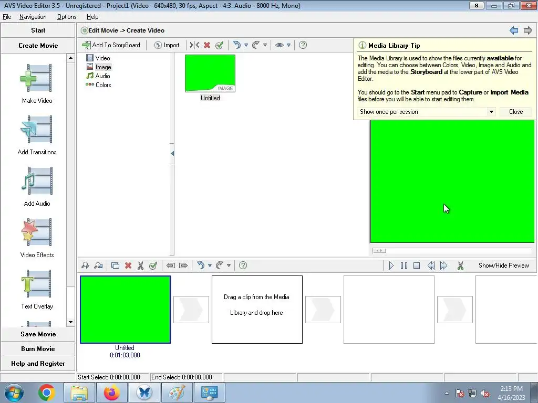
Task: Select the green Untitled storyboard clip
Action: coord(125,310)
